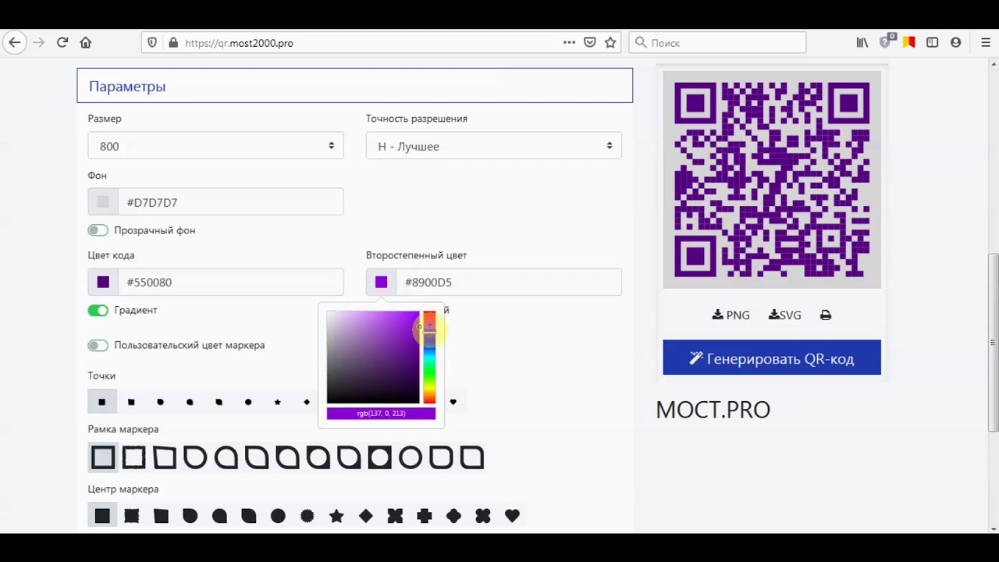This screenshot has width=999, height=562.
Task: Select the plain square frame in Рамка маркера
Action: tap(103, 457)
